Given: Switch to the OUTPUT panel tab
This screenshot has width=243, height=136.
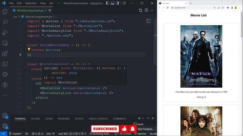Looking at the screenshot, I should tap(79, 119).
